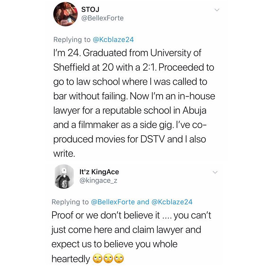268x268 pixels.
Task: Click the @BellexForte mention in KingAce's reply line
Action: [x=113, y=202]
